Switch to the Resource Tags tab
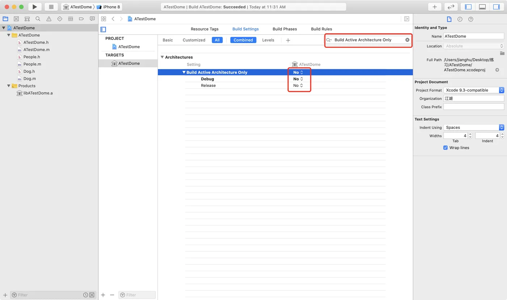The width and height of the screenshot is (507, 300). pyautogui.click(x=205, y=29)
